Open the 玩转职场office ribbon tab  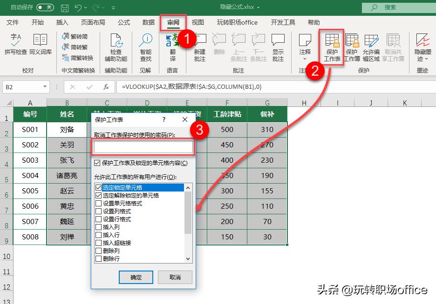point(237,22)
